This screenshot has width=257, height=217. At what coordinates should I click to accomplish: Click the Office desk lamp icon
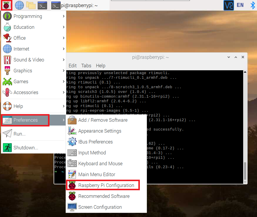pos(7,38)
